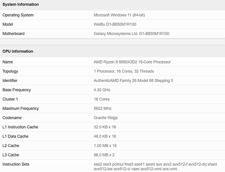The width and height of the screenshot is (225, 172).
Task: Select the Operating System row label
Action: pos(18,15)
